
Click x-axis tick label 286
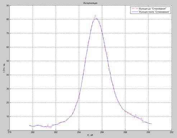102,132
